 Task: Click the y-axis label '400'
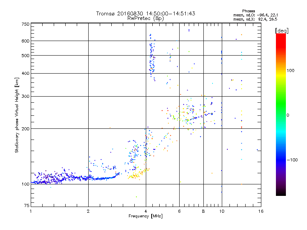[x=25, y=74]
